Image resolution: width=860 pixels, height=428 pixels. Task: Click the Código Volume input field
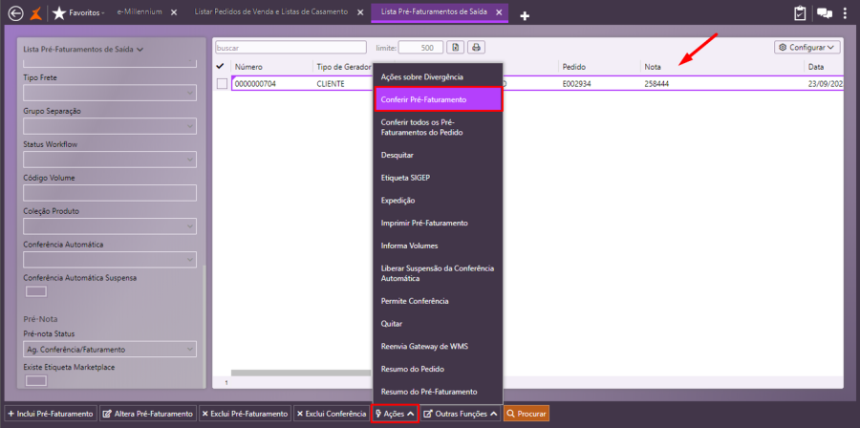110,193
